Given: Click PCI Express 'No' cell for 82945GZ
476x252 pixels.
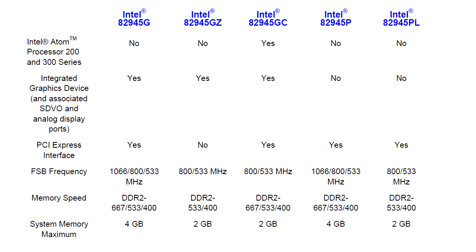Looking at the screenshot, I should (203, 145).
